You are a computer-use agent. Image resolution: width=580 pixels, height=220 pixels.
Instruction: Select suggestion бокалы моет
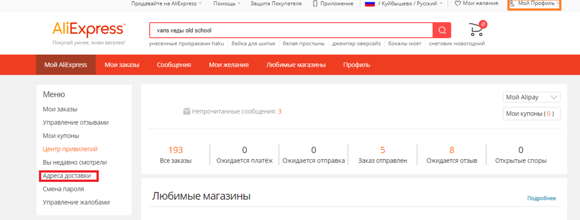point(405,43)
